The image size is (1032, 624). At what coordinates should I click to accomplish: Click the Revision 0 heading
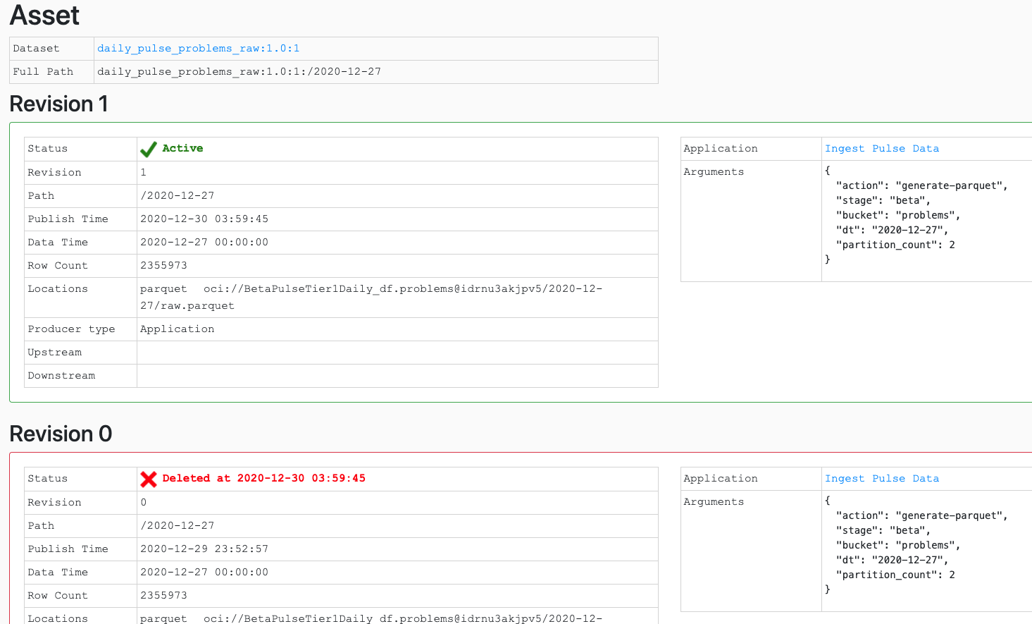[61, 434]
